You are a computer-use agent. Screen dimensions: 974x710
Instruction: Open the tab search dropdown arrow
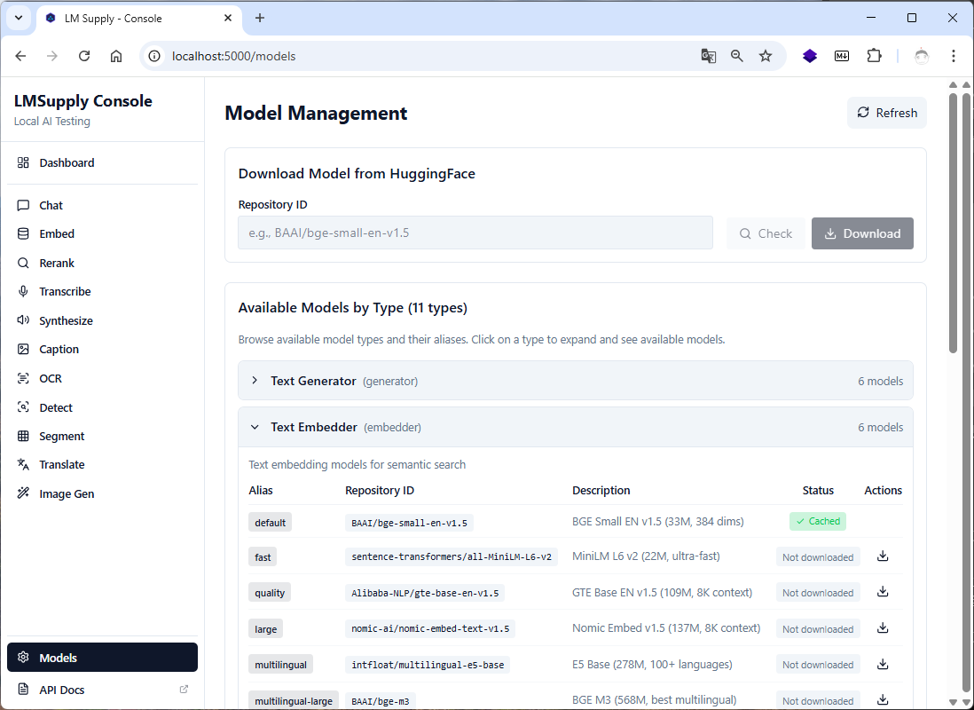(x=19, y=18)
